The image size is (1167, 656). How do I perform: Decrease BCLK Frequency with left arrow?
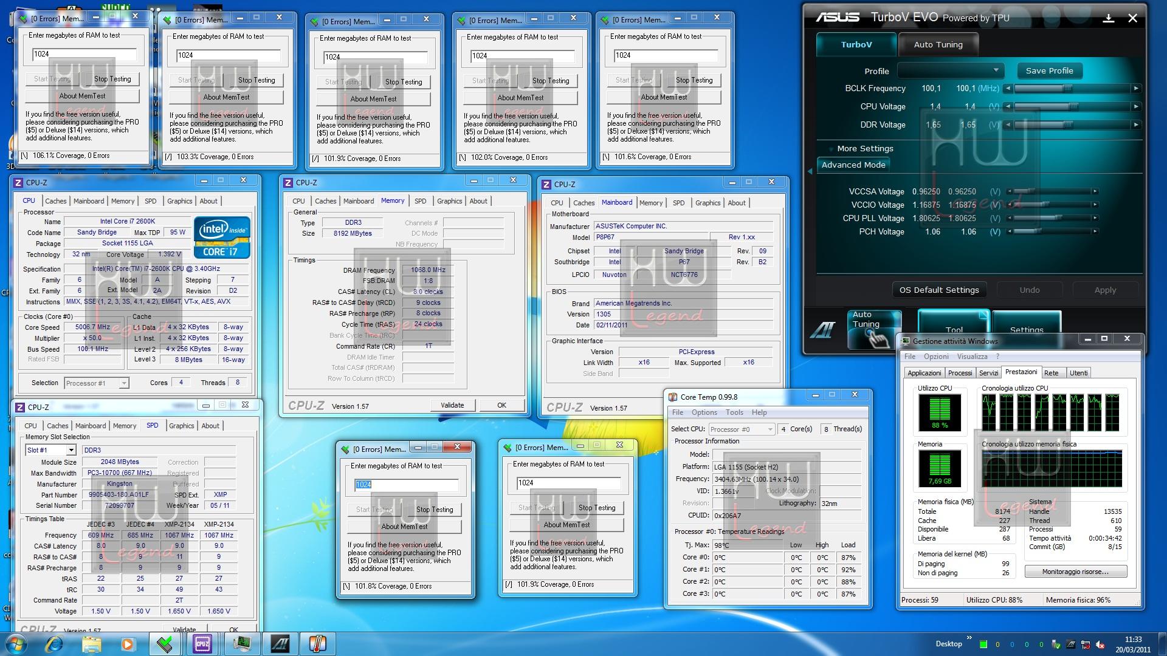(1008, 89)
